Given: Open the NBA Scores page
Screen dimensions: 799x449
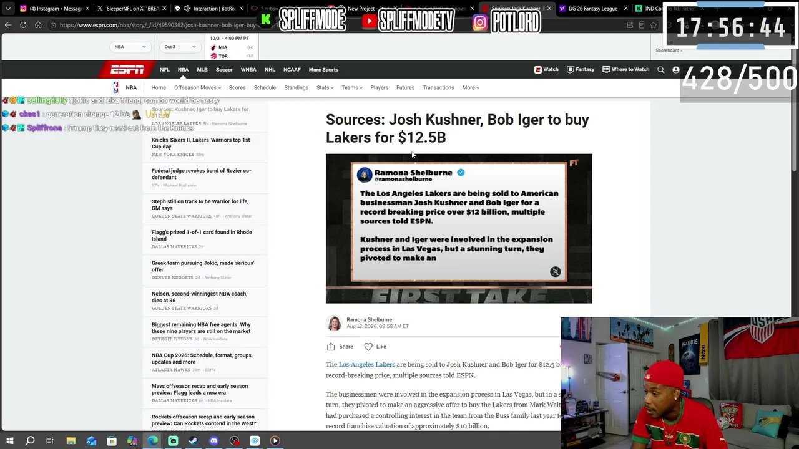Looking at the screenshot, I should (x=237, y=87).
